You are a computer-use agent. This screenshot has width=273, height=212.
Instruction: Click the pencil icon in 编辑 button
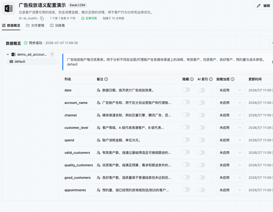pos(259,6)
